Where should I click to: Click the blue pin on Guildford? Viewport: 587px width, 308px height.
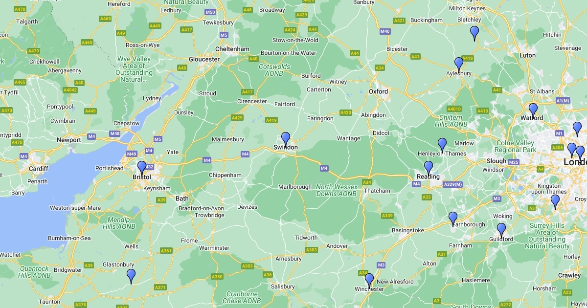click(x=501, y=230)
